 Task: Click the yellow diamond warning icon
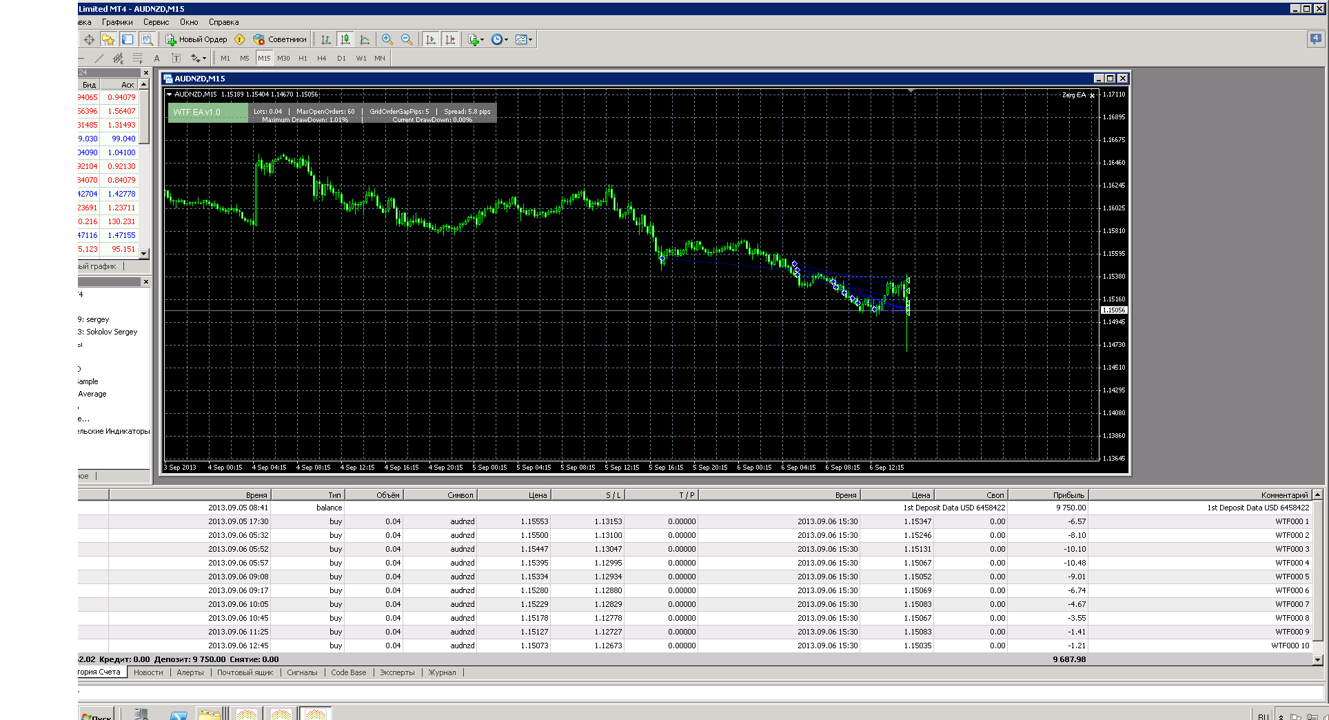click(240, 39)
